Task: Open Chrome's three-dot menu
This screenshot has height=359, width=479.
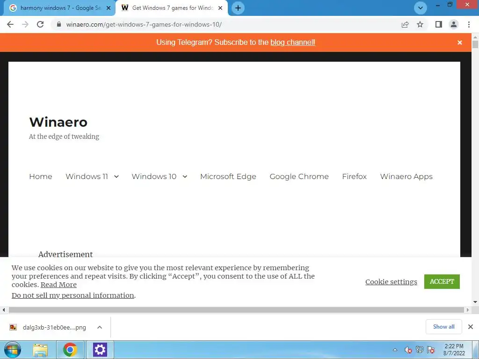Action: (469, 24)
